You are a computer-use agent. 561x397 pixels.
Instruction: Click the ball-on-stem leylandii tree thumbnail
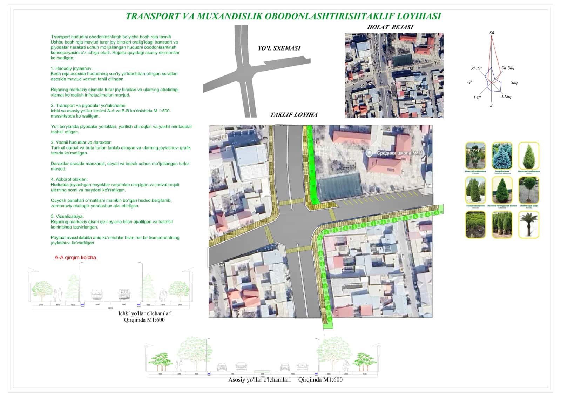[x=529, y=190]
